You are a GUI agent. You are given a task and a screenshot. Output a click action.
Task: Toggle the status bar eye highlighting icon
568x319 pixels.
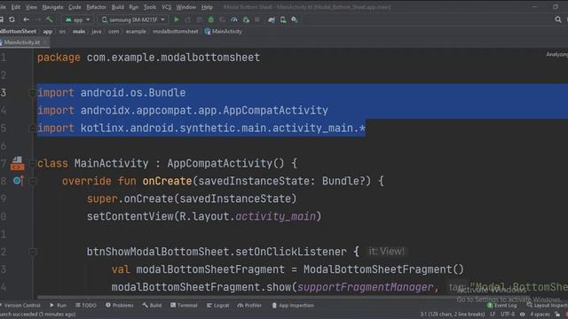(x=523, y=315)
